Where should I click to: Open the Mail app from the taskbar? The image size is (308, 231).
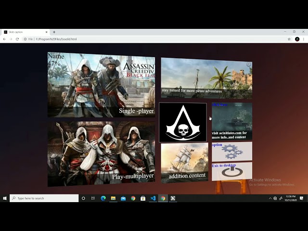pos(123,198)
